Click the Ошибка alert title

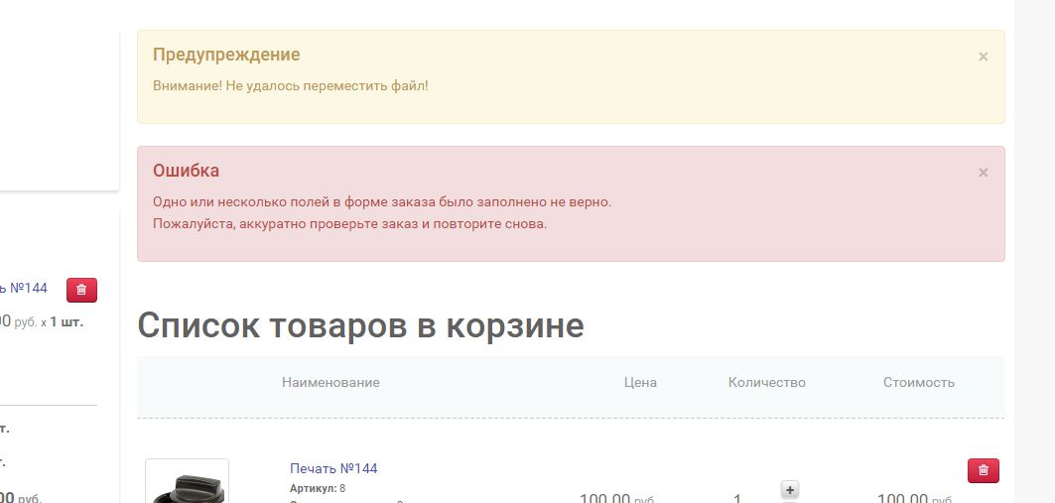click(186, 171)
